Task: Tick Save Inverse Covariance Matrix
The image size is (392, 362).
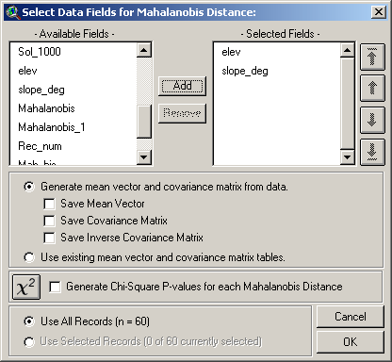Action: pos(49,238)
